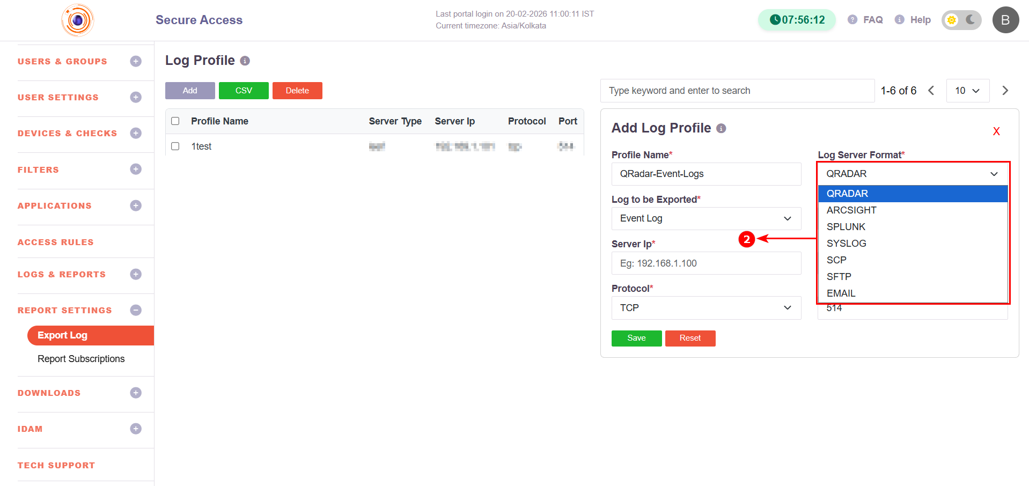Go to previous page arrow

click(x=931, y=91)
